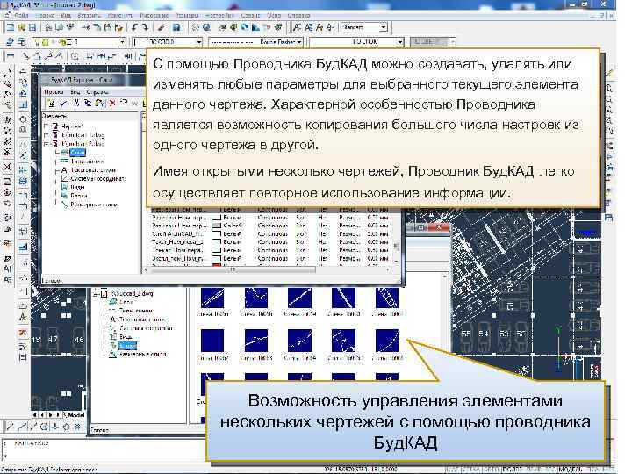Click the Pan hand icon in toolbar
This screenshot has height=474, width=632.
(x=196, y=27)
